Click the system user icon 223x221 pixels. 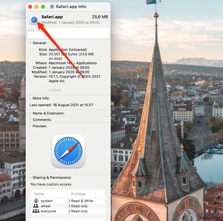pyautogui.click(x=36, y=201)
